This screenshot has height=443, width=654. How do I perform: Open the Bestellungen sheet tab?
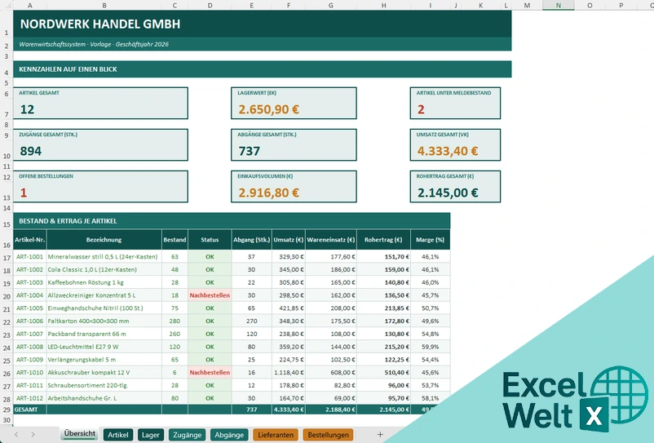tap(329, 435)
